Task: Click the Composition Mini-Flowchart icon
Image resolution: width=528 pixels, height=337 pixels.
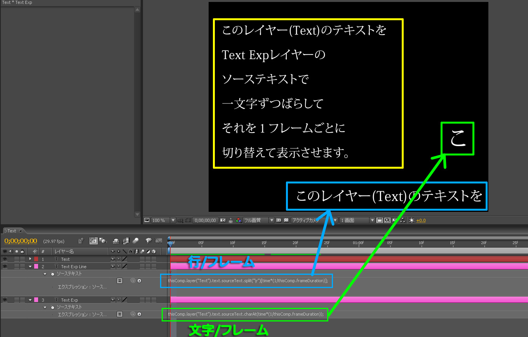Action: coord(81,241)
